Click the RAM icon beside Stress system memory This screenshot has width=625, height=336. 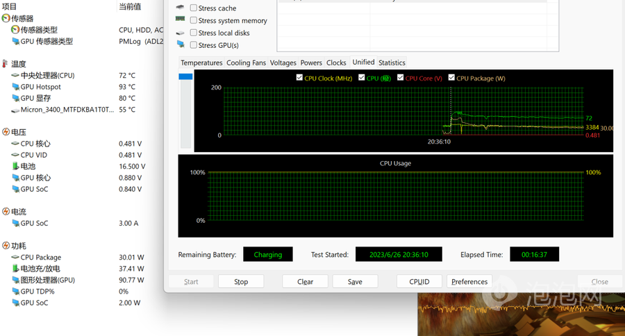(x=181, y=20)
